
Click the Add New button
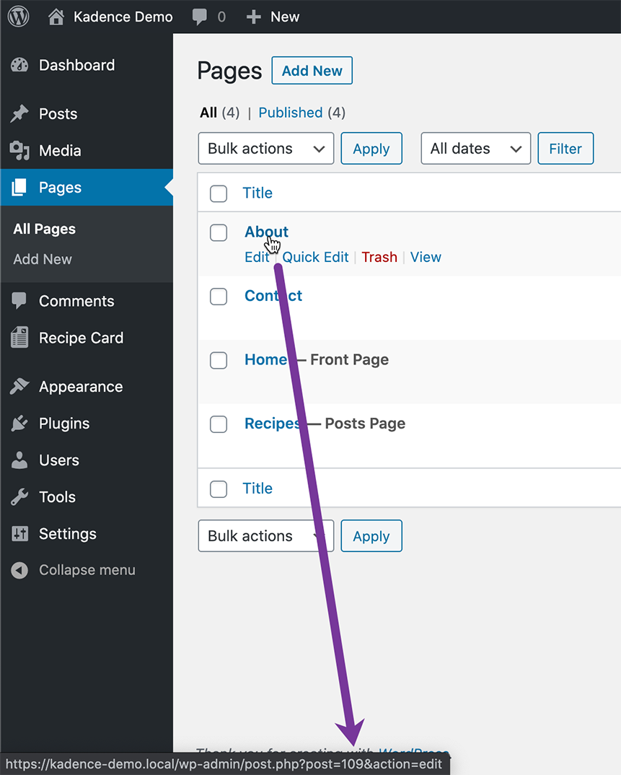click(x=312, y=70)
